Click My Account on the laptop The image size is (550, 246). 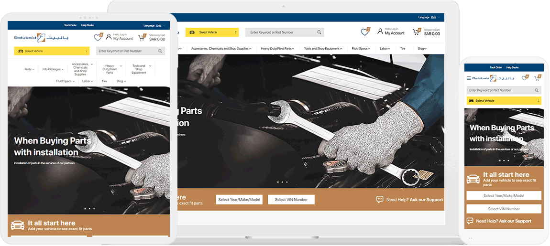pos(395,33)
